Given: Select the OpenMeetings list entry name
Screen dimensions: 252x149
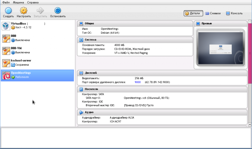Looking at the screenshot, I should point(21,73).
